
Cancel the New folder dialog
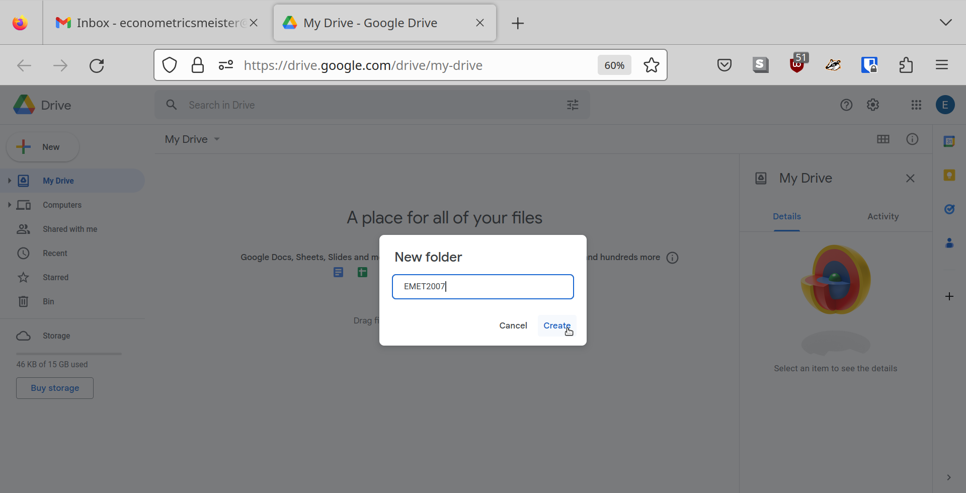pos(513,325)
